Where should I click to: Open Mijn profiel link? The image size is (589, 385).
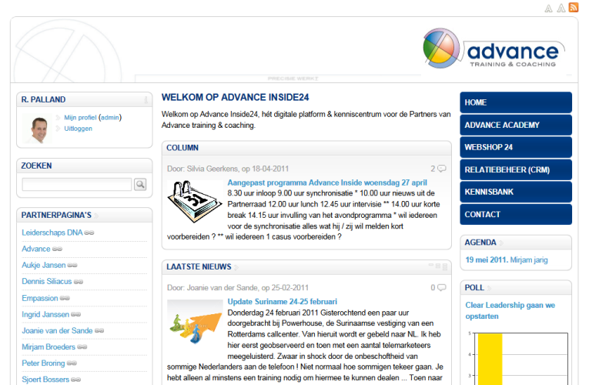80,118
